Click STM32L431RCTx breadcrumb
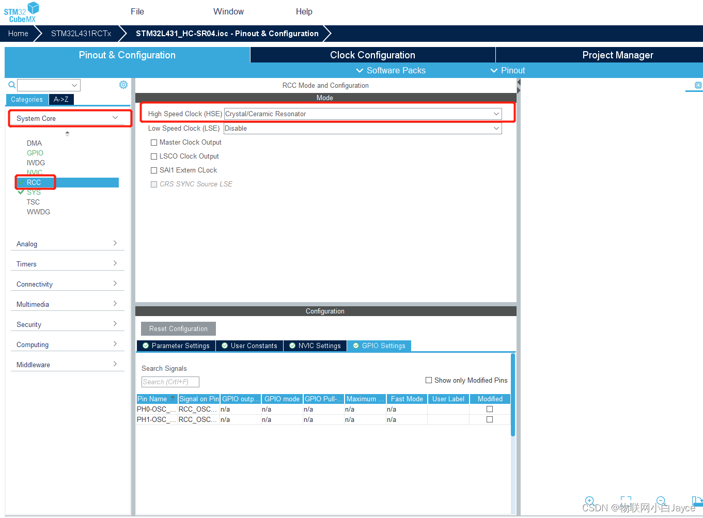Viewport: 703px width, 518px height. [x=81, y=34]
